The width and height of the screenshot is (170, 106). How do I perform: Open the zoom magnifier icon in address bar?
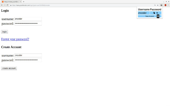pyautogui.click(x=155, y=5)
